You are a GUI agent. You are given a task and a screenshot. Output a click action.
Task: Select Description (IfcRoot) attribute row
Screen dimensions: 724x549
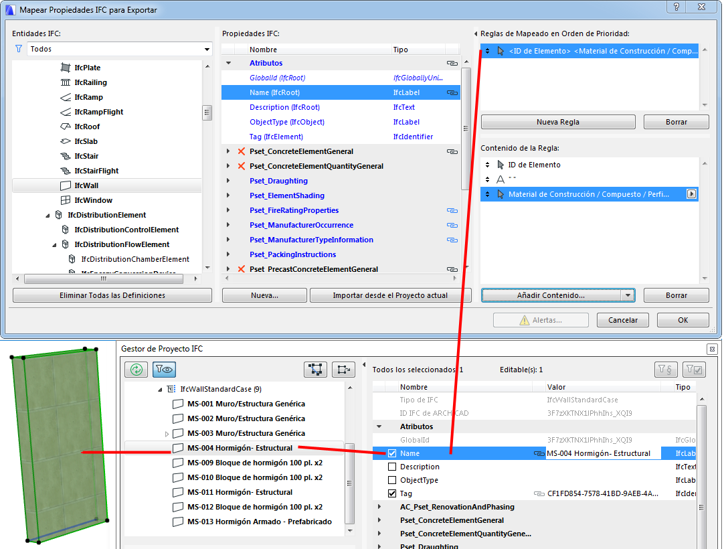341,107
